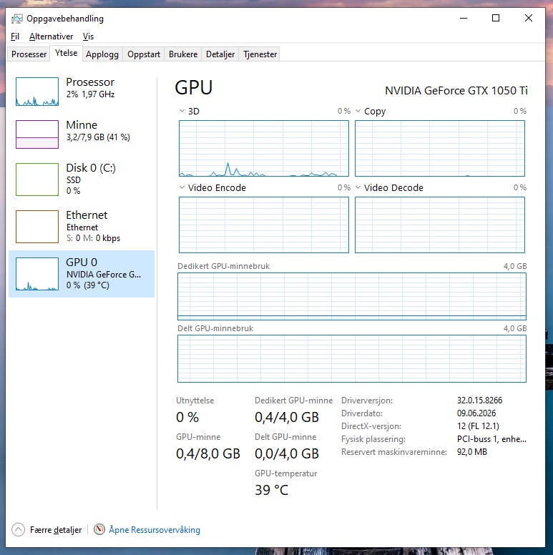Open the Detaljer tab
The width and height of the screenshot is (553, 555).
[x=220, y=54]
